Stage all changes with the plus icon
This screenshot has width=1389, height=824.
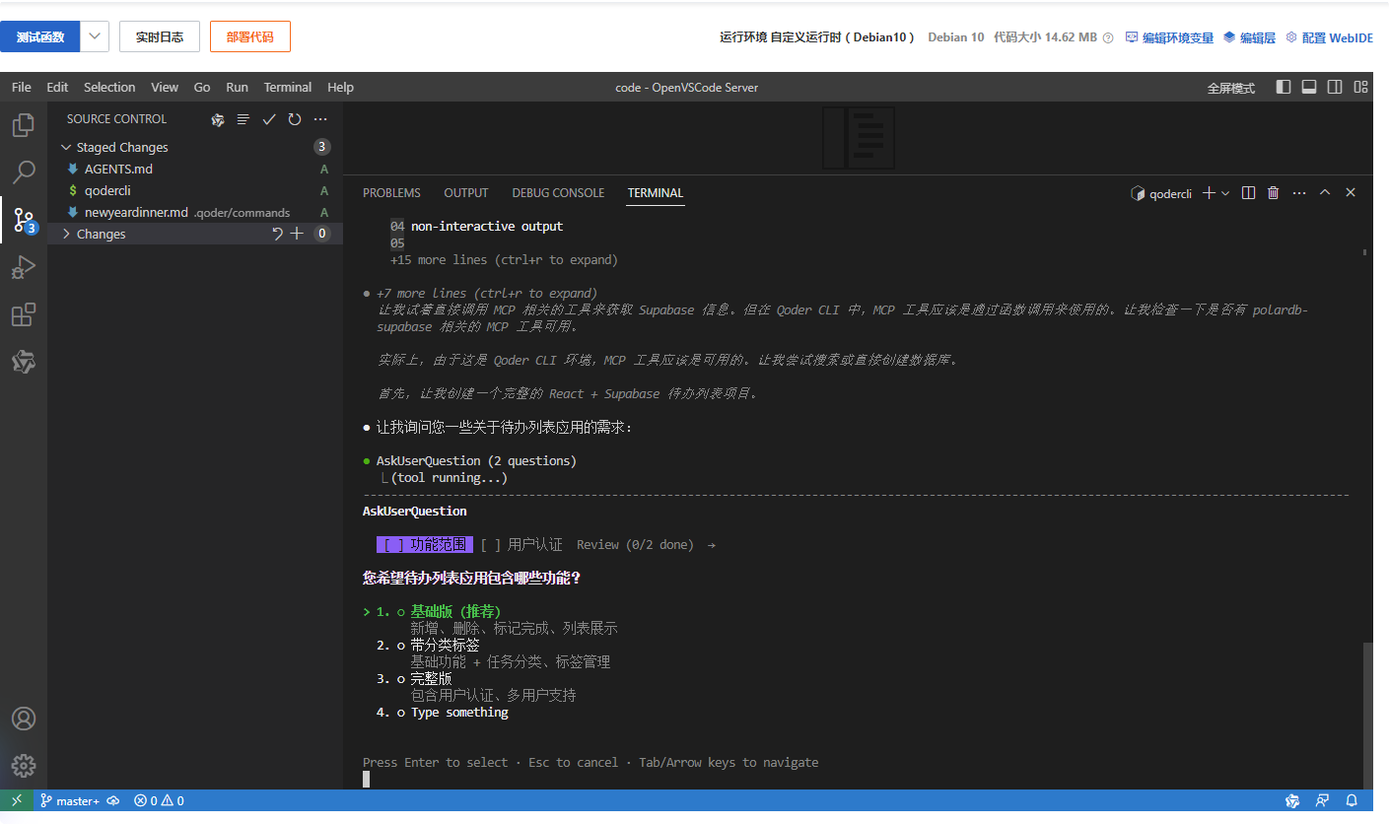[298, 233]
